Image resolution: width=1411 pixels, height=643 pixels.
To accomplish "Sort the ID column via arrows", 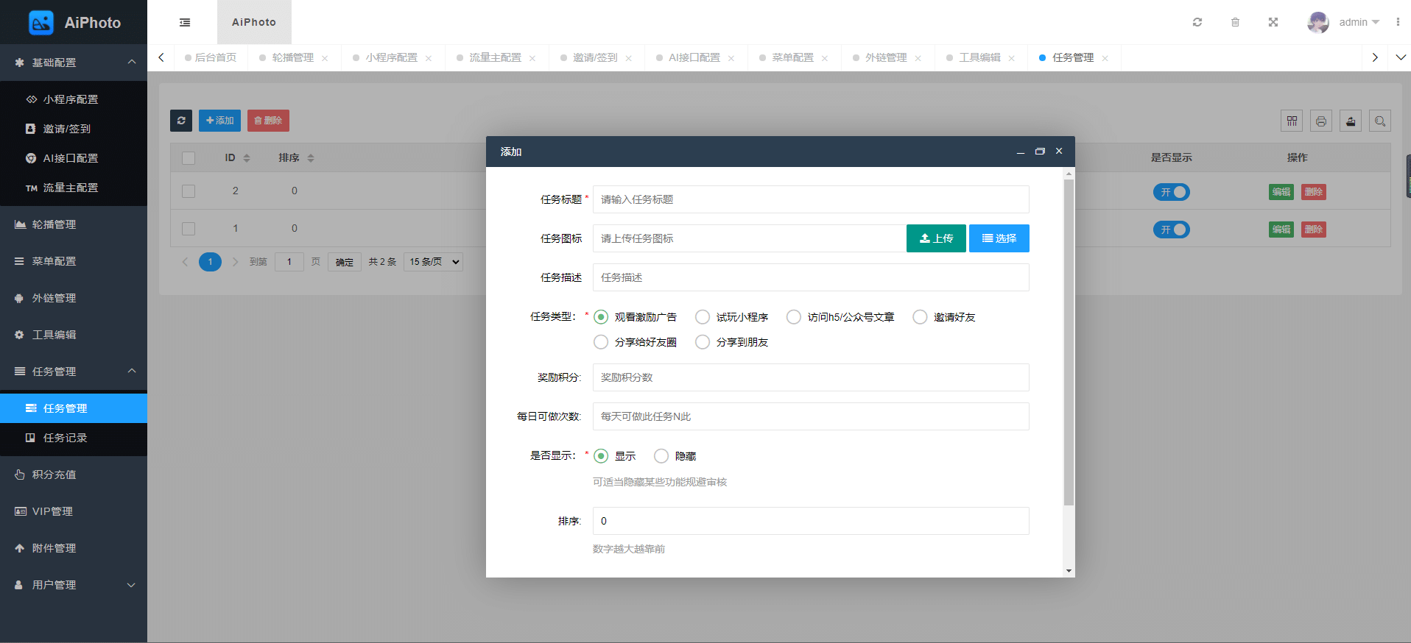I will [x=247, y=158].
